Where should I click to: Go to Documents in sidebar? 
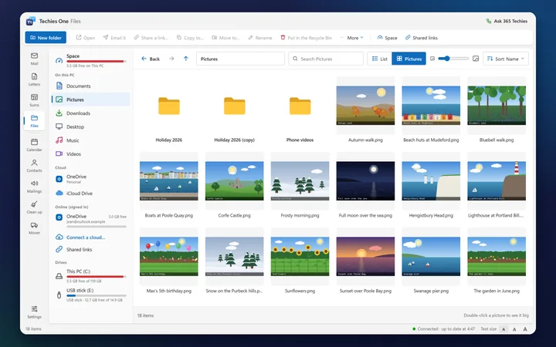click(91, 86)
